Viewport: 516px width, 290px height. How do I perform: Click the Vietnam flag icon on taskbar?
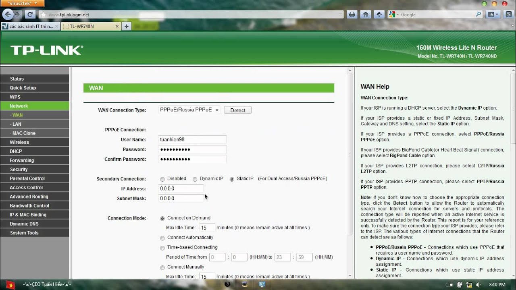pos(10,285)
